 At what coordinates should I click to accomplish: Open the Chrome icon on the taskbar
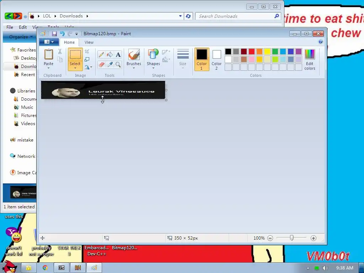[x=45, y=268]
